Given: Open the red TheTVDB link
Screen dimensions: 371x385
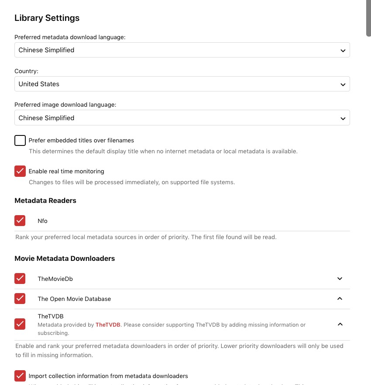Looking at the screenshot, I should point(108,325).
